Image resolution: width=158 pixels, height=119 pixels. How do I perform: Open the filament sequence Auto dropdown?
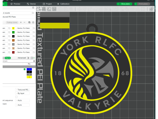point(22,100)
